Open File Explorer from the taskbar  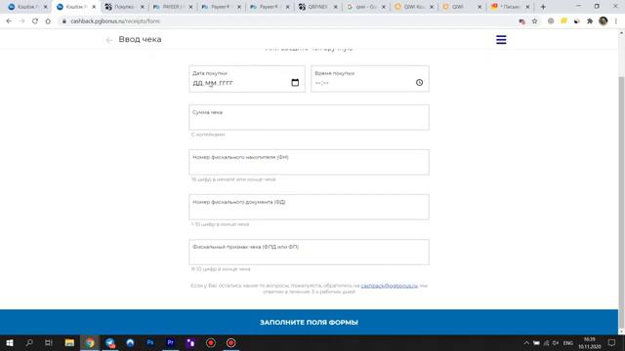pos(69,342)
